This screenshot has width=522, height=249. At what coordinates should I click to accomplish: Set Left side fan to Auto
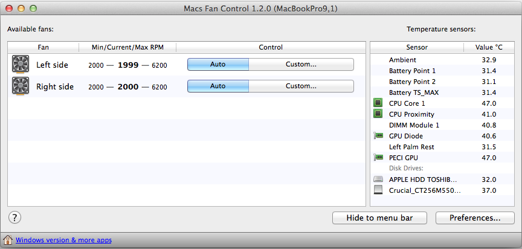218,64
